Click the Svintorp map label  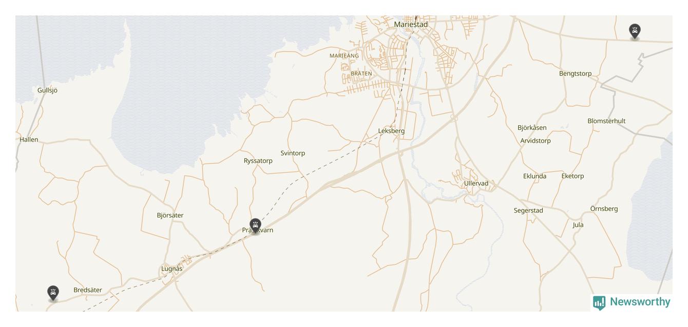[293, 153]
